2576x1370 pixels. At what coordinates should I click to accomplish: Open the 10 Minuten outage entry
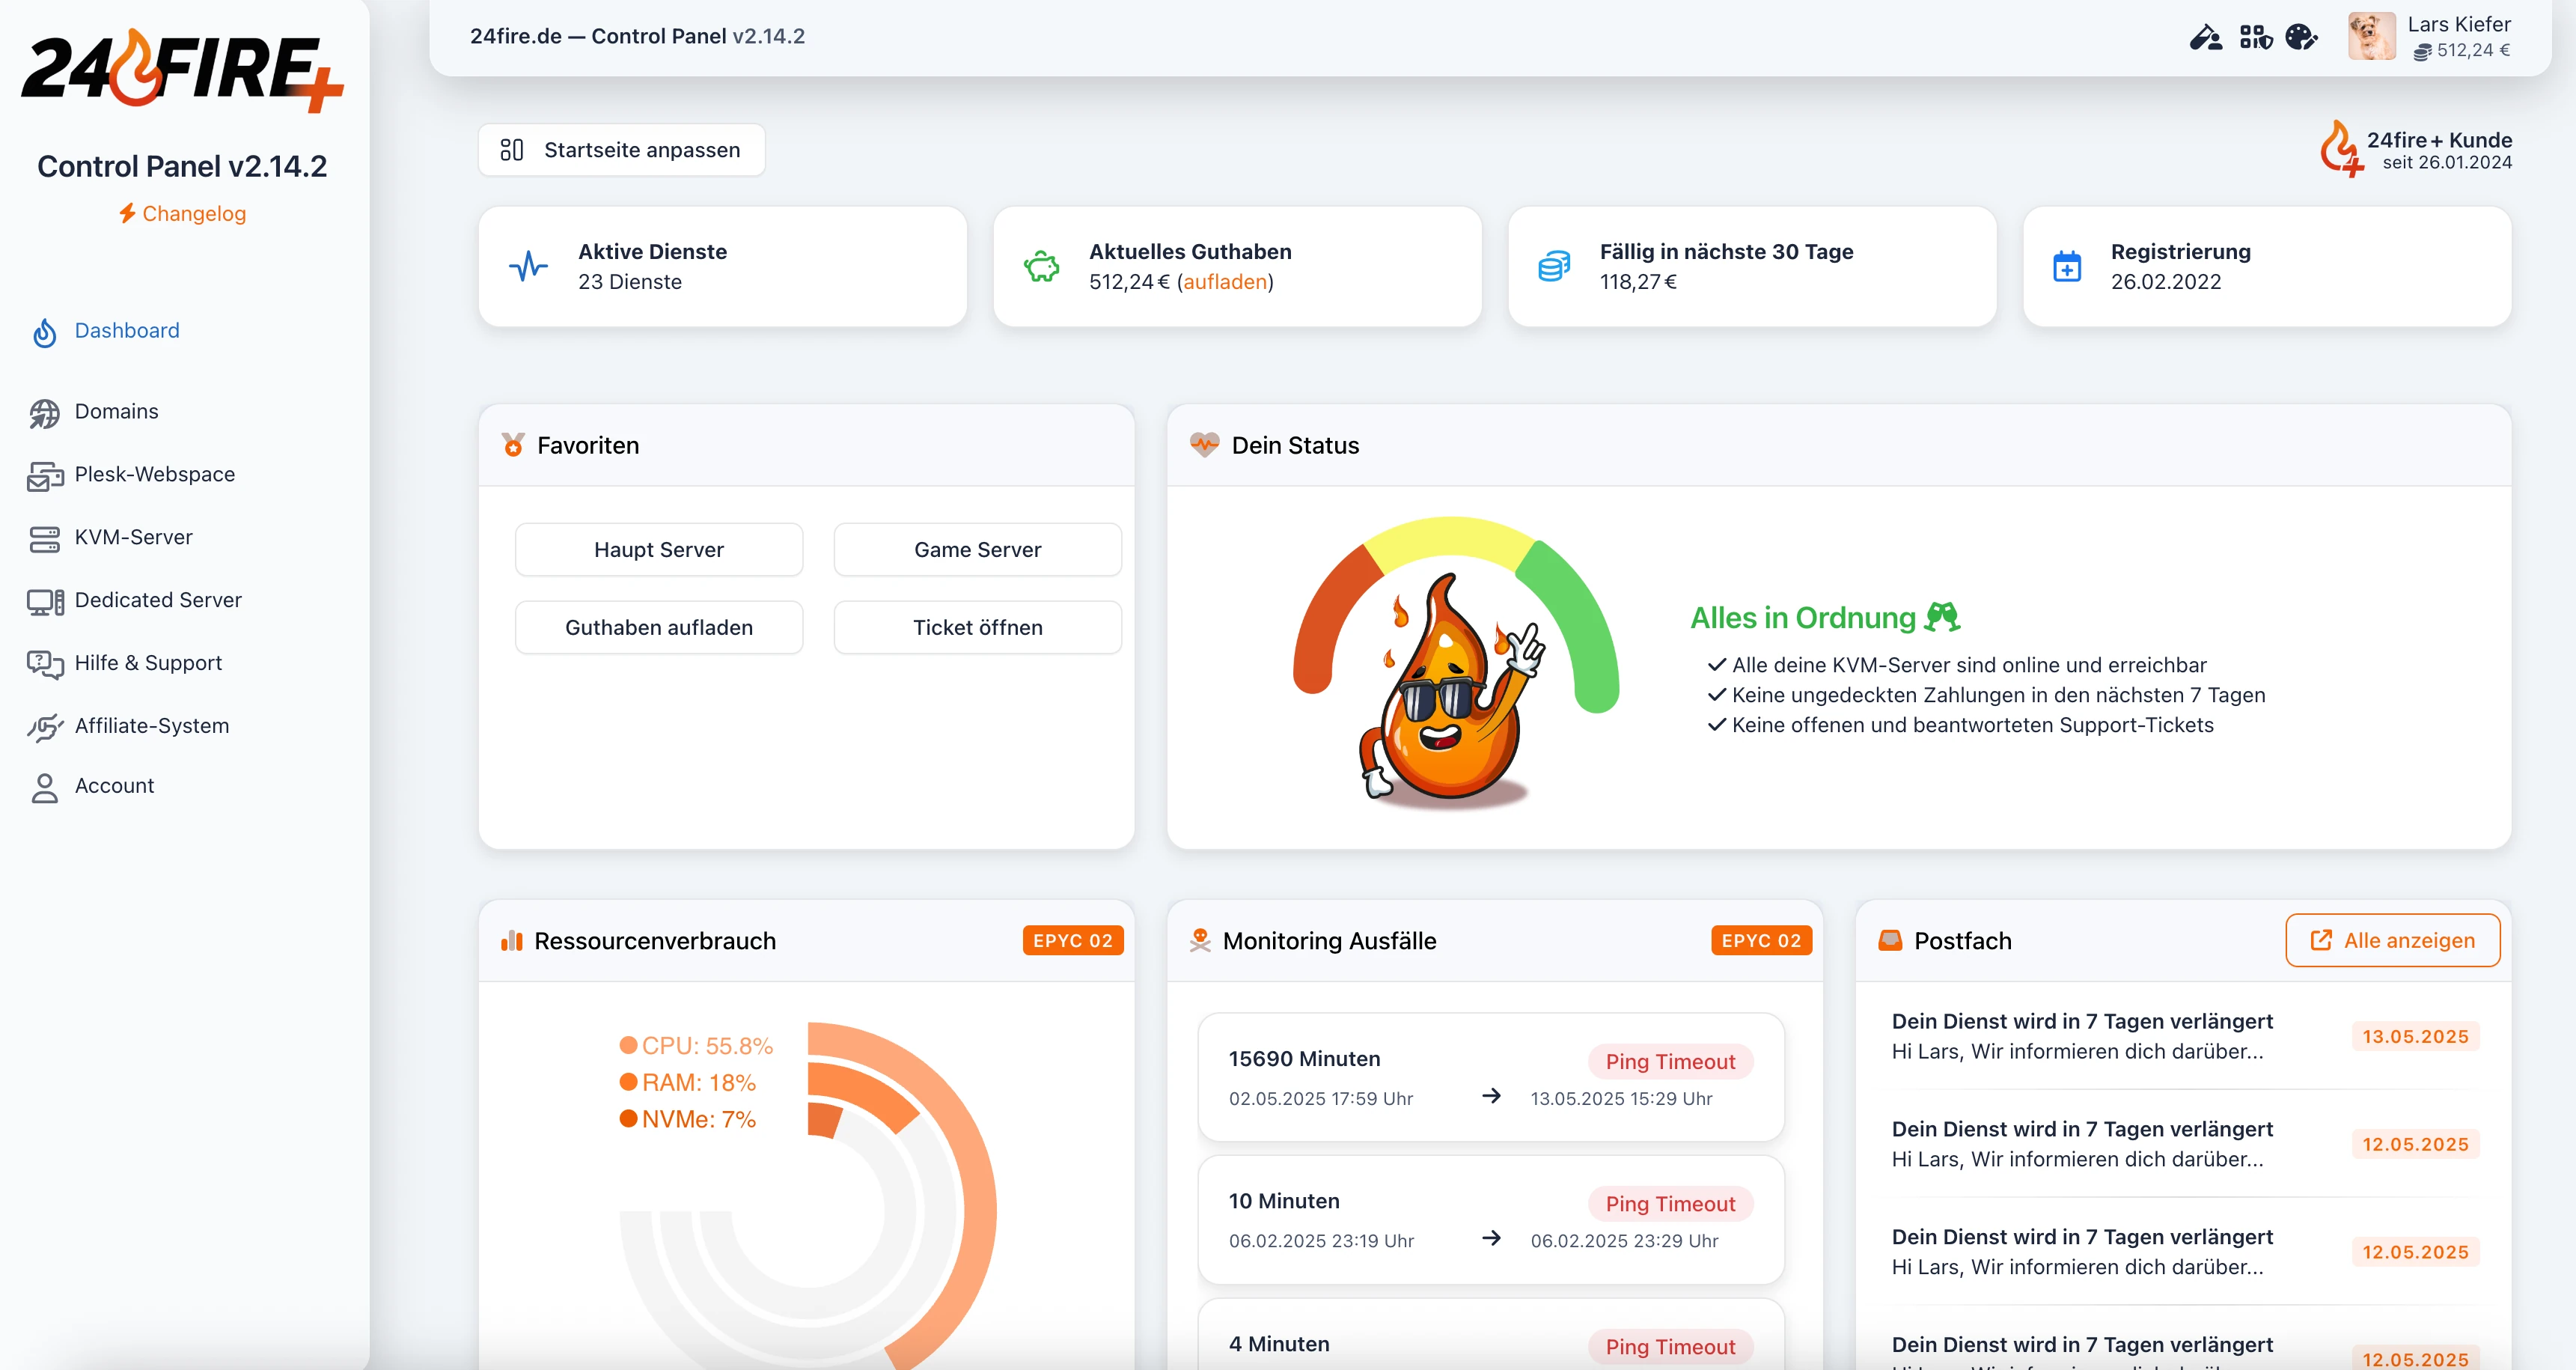pos(1491,1221)
